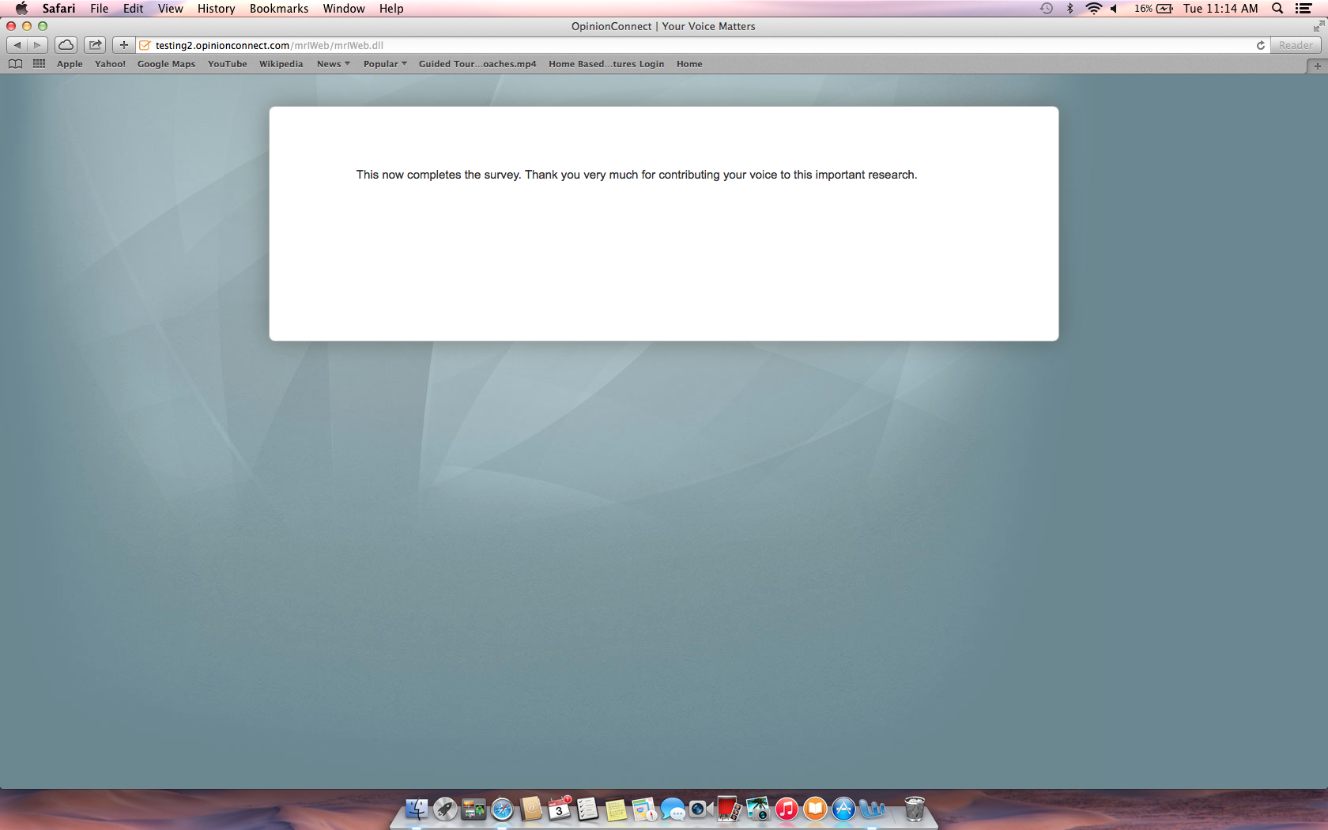
Task: Add the page with the plus button beside the address bar
Action: point(124,45)
